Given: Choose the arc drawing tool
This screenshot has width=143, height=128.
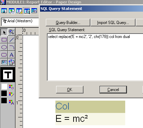Looking at the screenshot, I should tap(11, 47).
